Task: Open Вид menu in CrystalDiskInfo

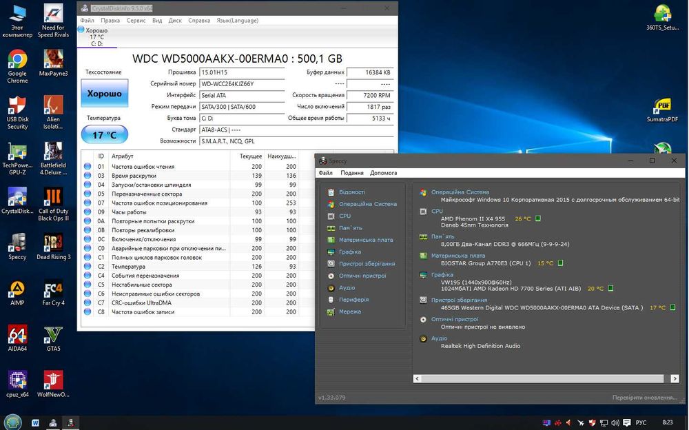Action: coord(157,20)
